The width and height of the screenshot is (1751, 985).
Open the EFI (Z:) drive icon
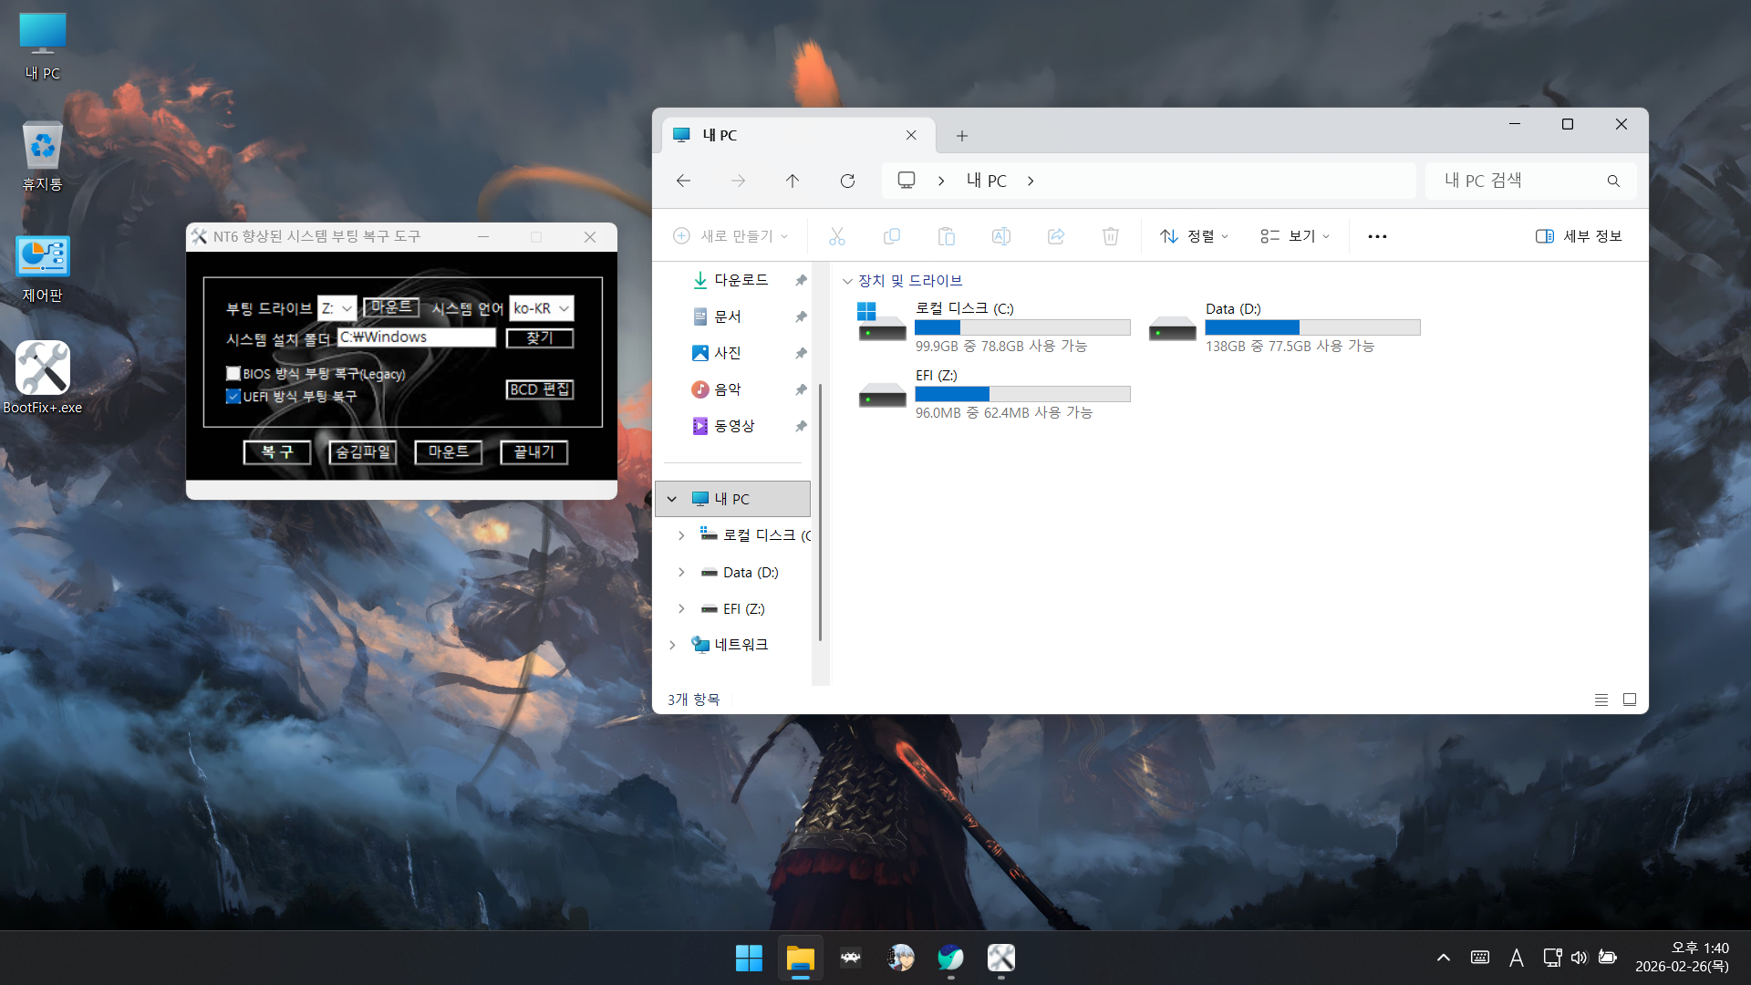[882, 395]
